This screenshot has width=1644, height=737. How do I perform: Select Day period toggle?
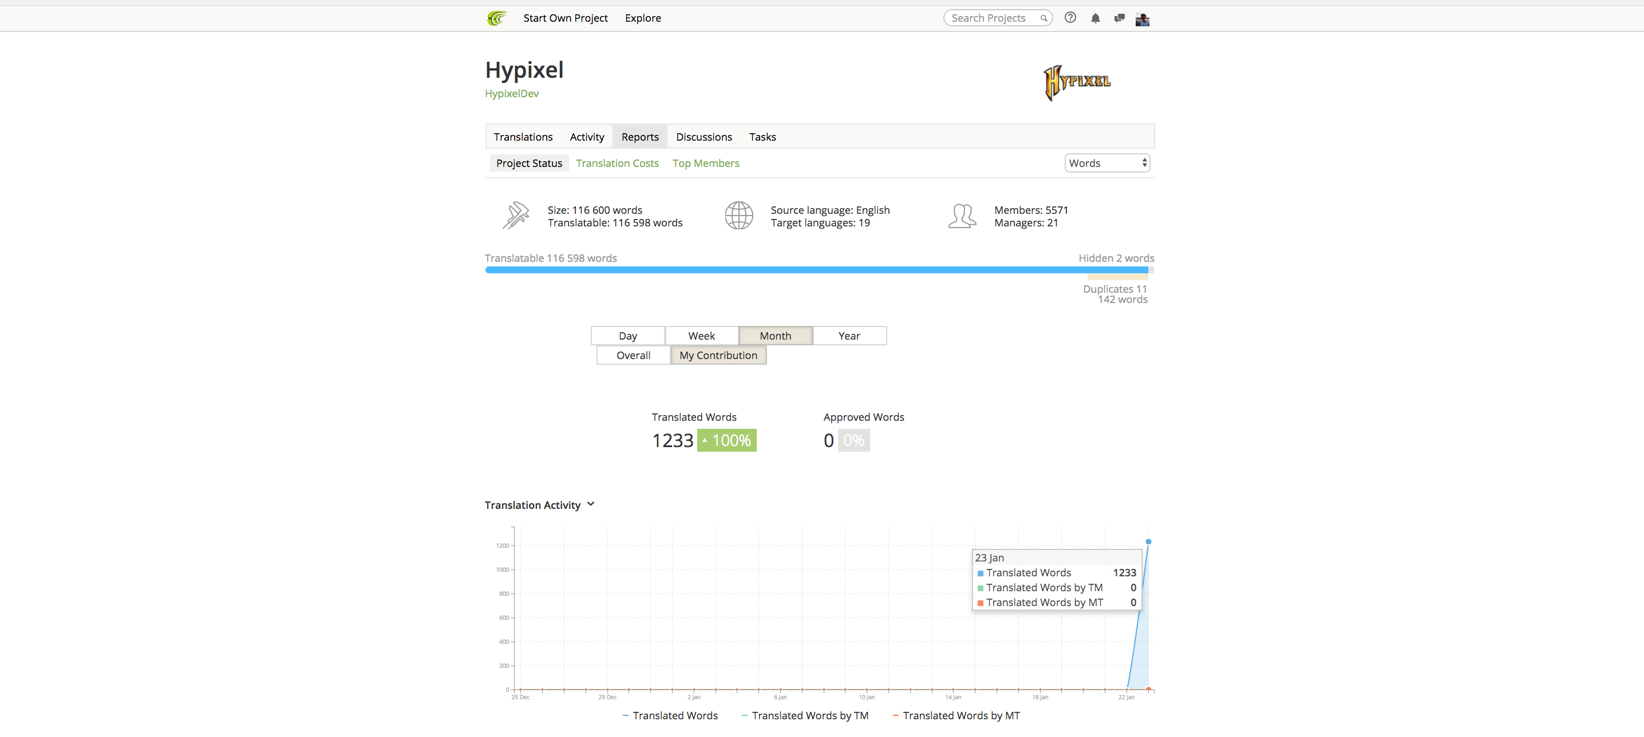627,336
